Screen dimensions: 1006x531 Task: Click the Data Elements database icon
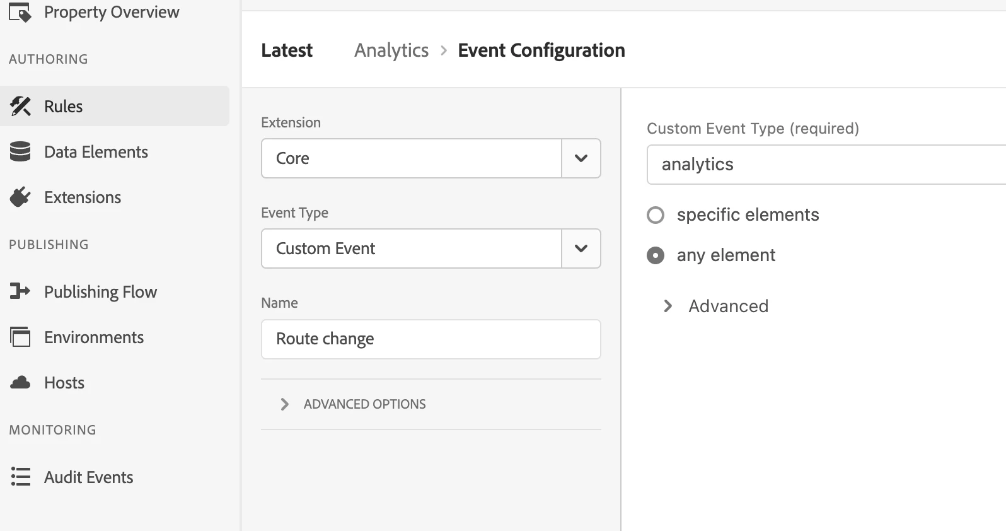click(x=20, y=152)
